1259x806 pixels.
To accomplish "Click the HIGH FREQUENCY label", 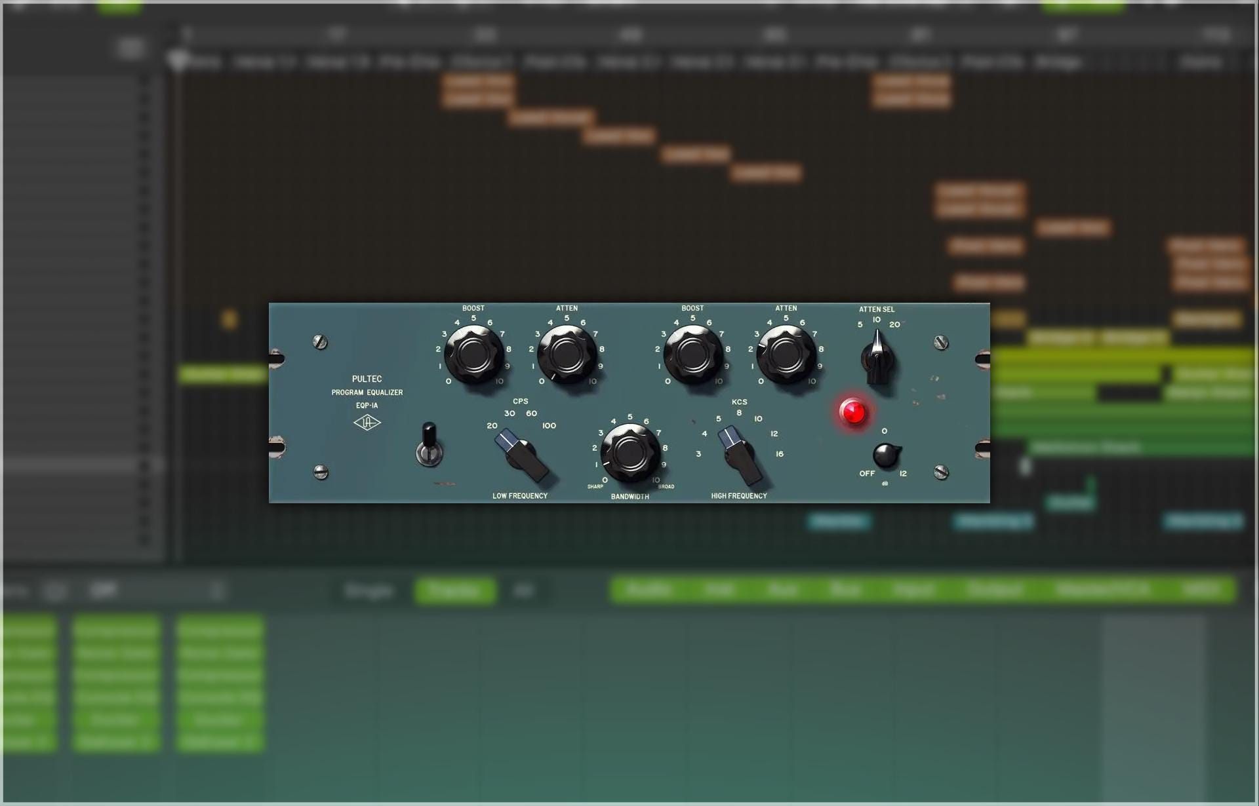I will pyautogui.click(x=739, y=496).
